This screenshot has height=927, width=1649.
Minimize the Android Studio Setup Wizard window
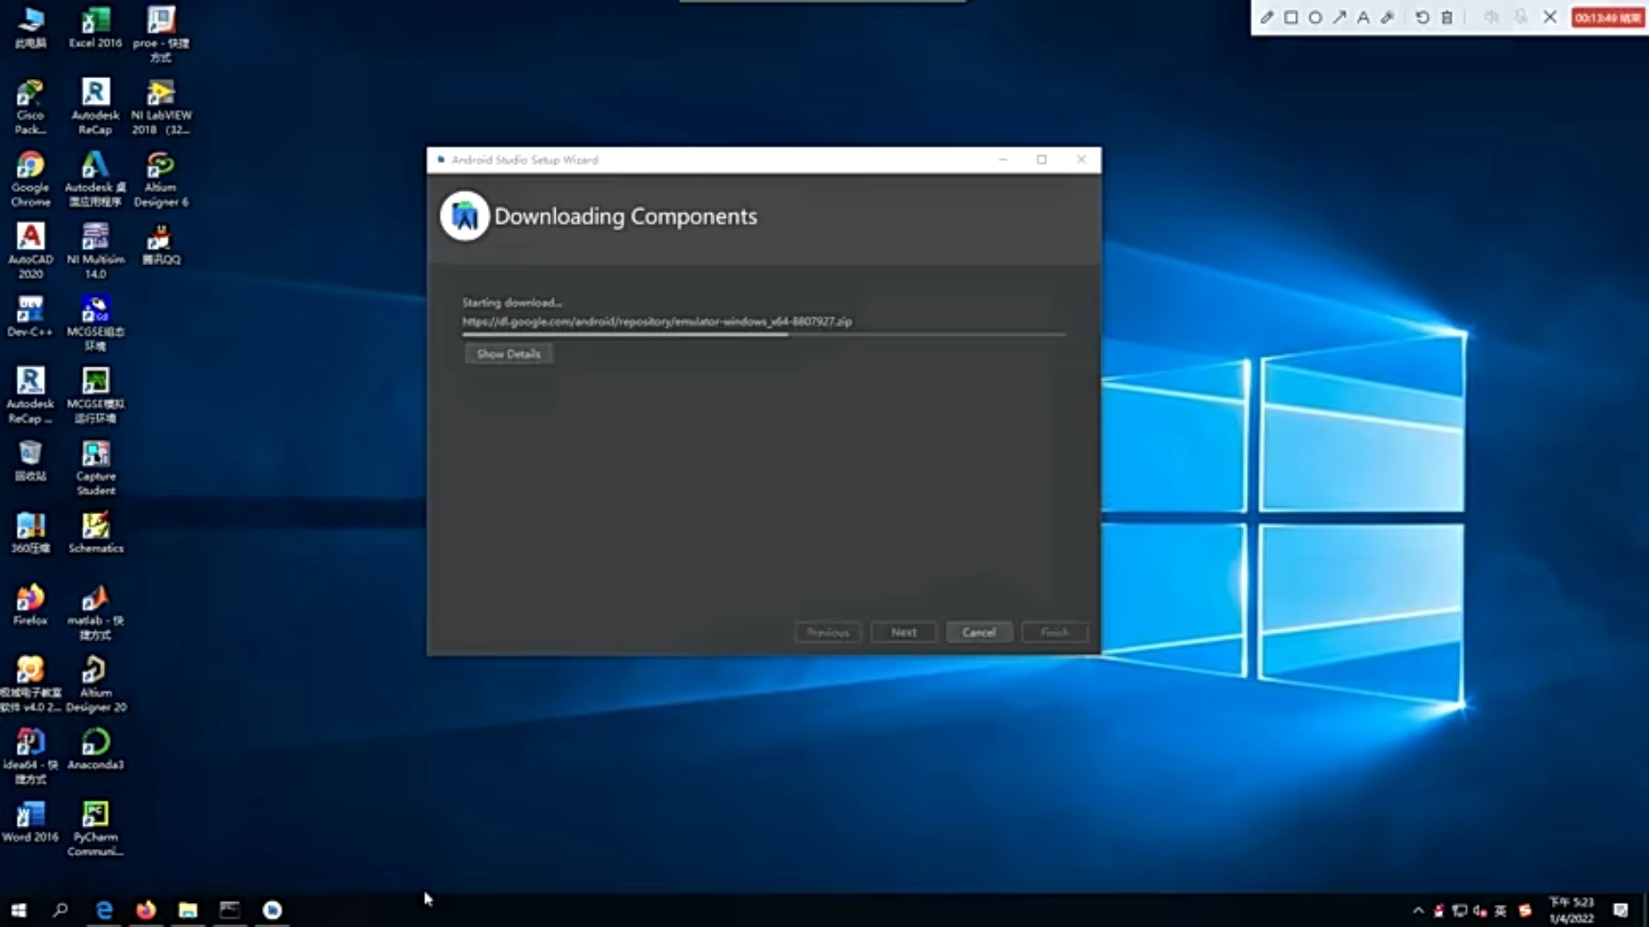click(x=1002, y=160)
